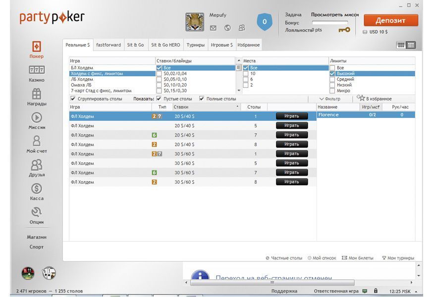Open the Турниры tab

pos(196,45)
